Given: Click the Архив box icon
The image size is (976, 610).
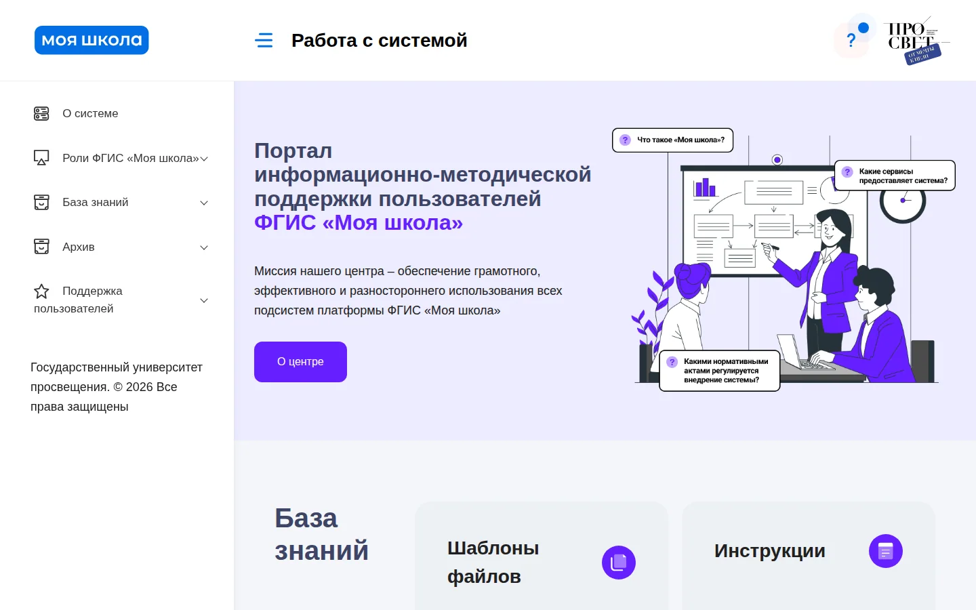Looking at the screenshot, I should [x=41, y=247].
